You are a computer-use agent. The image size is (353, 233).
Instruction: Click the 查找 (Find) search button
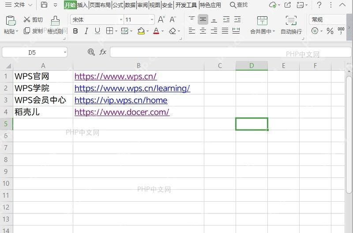[x=239, y=5]
